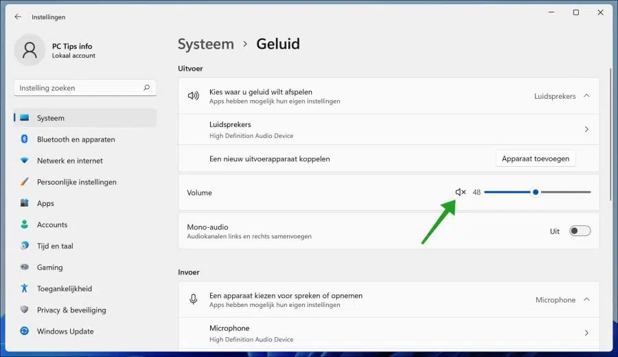The image size is (618, 357).
Task: Open the Apps settings page
Action: [x=85, y=203]
